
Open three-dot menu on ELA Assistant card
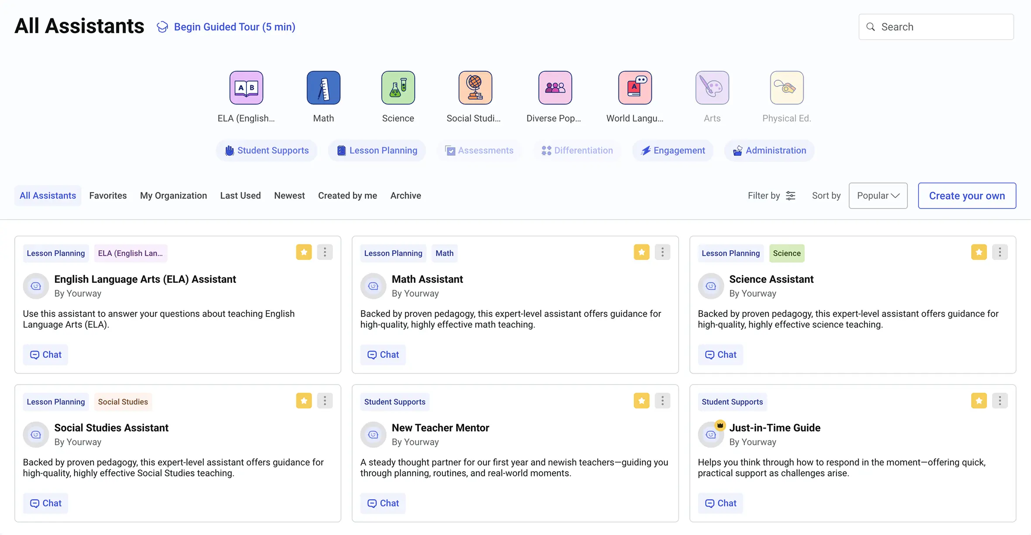tap(325, 252)
